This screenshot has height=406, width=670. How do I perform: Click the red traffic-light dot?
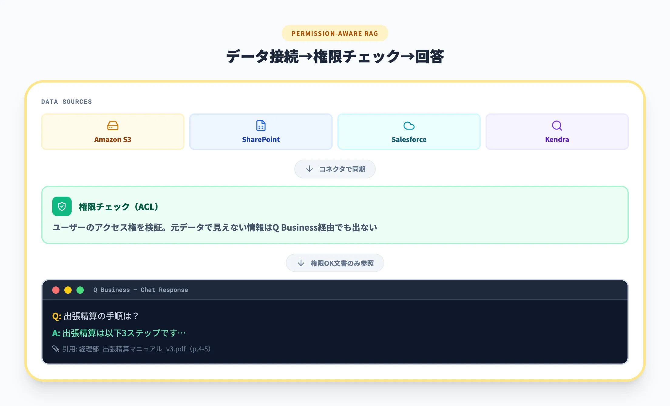pos(56,290)
